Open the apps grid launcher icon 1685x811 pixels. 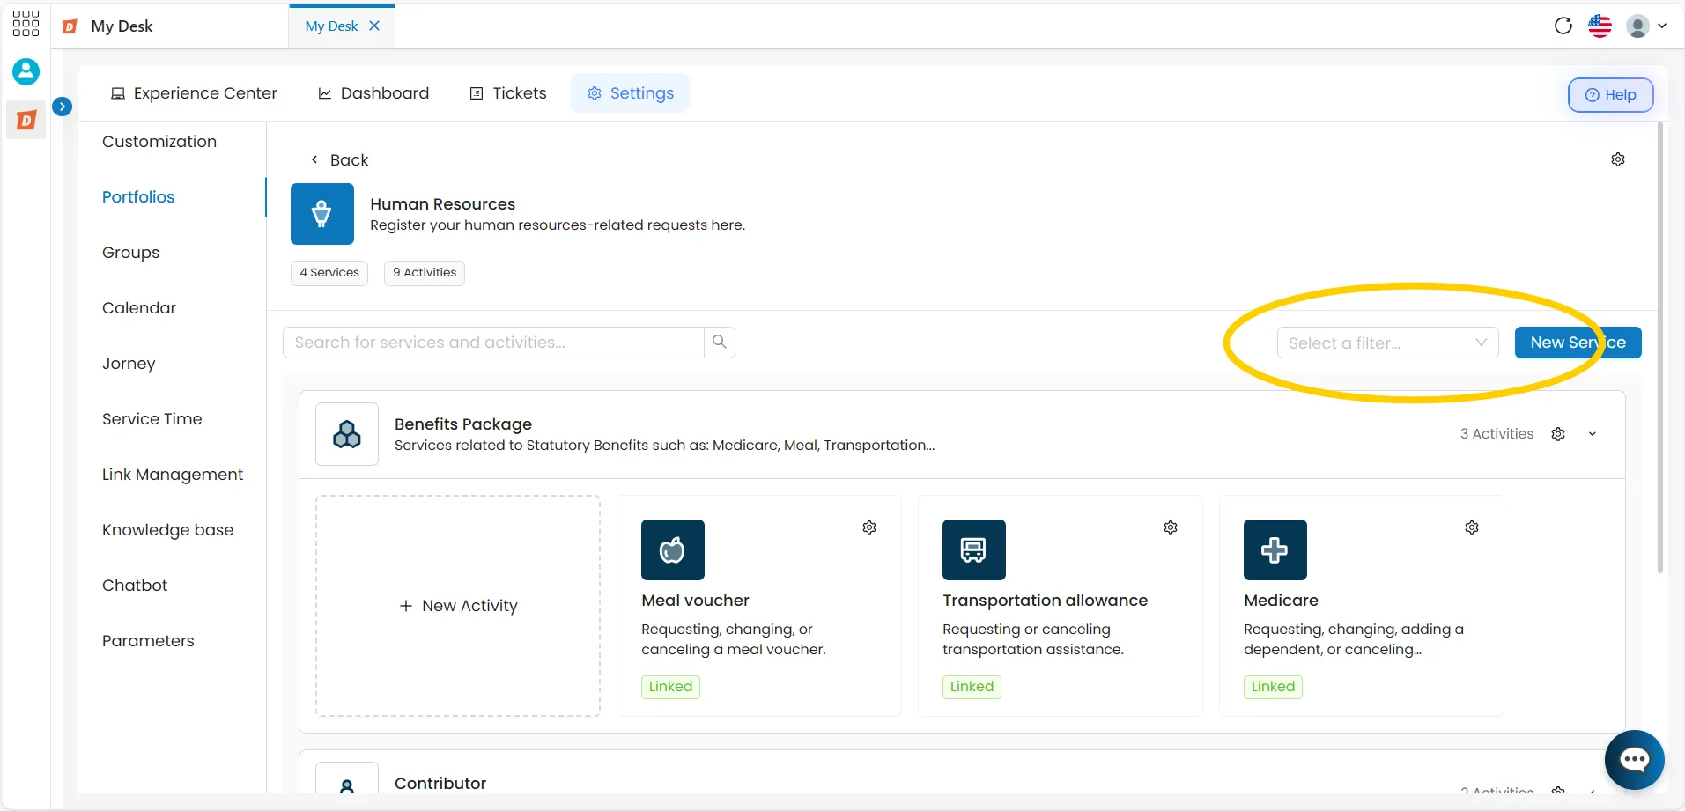click(x=26, y=24)
